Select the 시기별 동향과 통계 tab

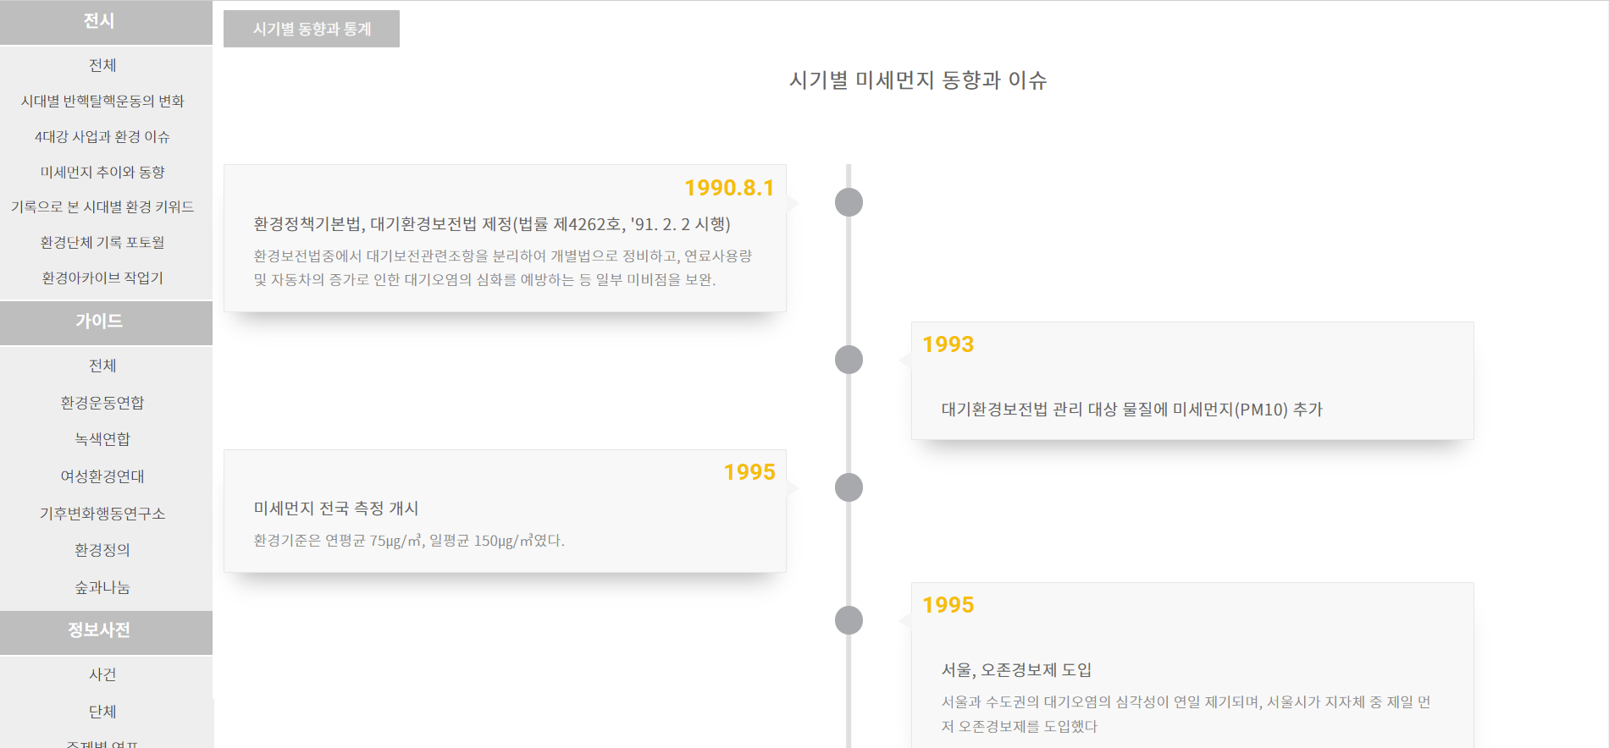coord(312,29)
